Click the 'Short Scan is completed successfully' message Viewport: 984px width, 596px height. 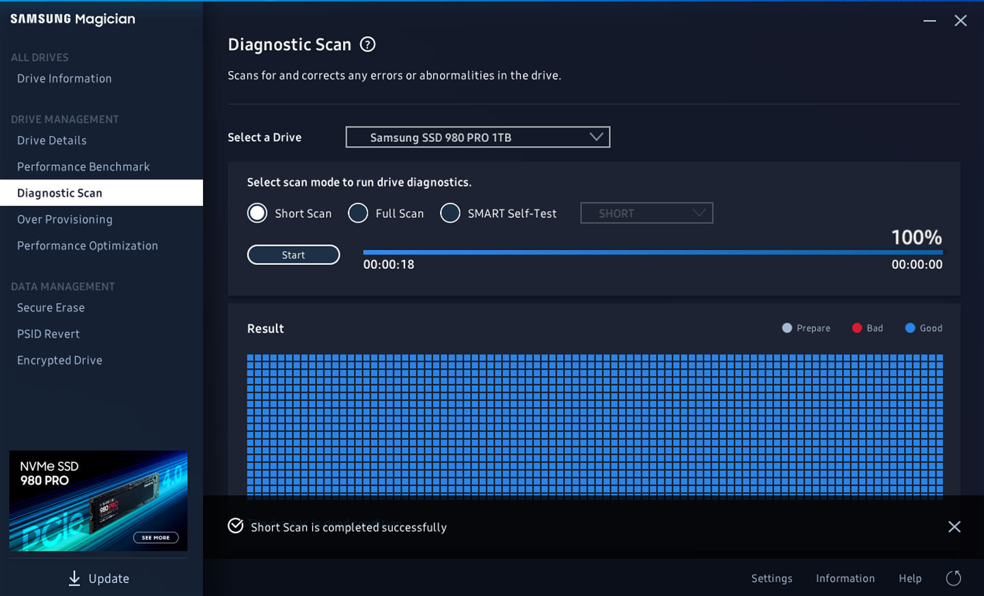[348, 527]
